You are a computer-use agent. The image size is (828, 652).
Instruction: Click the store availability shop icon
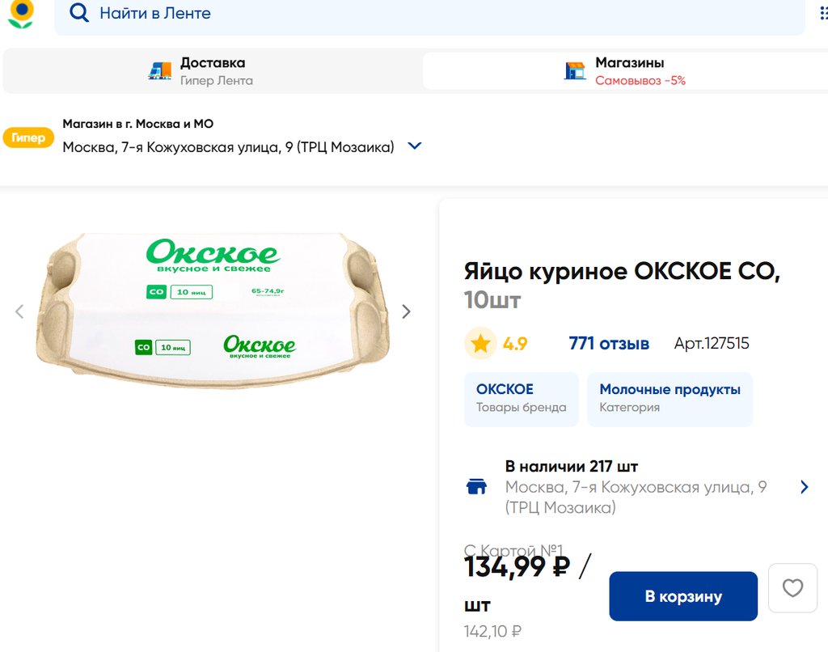tap(477, 486)
